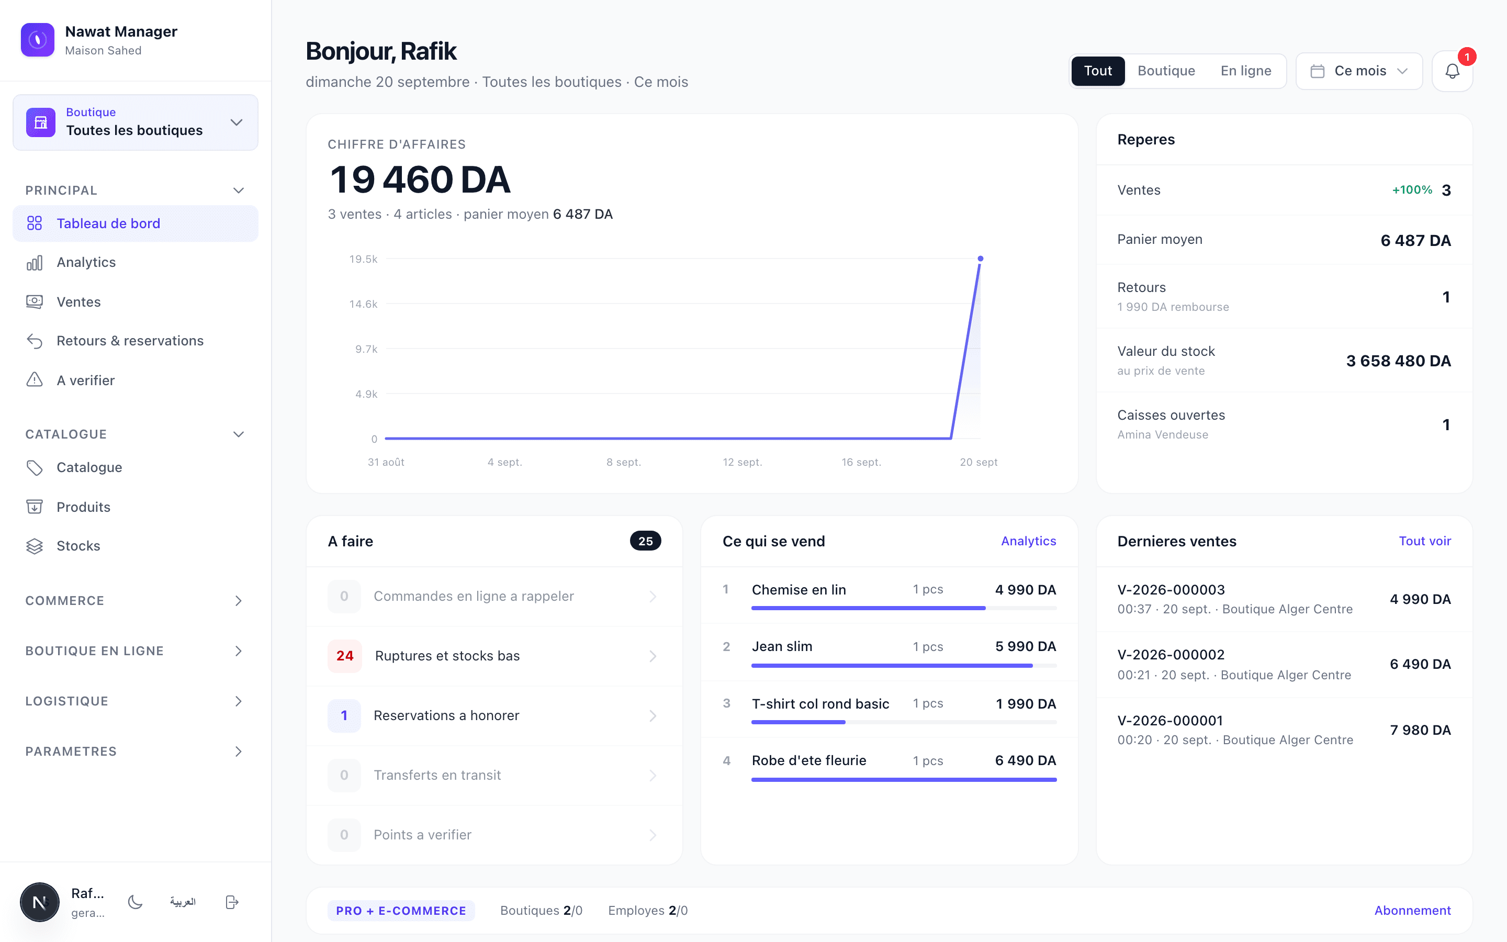Open Reservations a honorer task
Image resolution: width=1507 pixels, height=942 pixels.
click(x=494, y=715)
